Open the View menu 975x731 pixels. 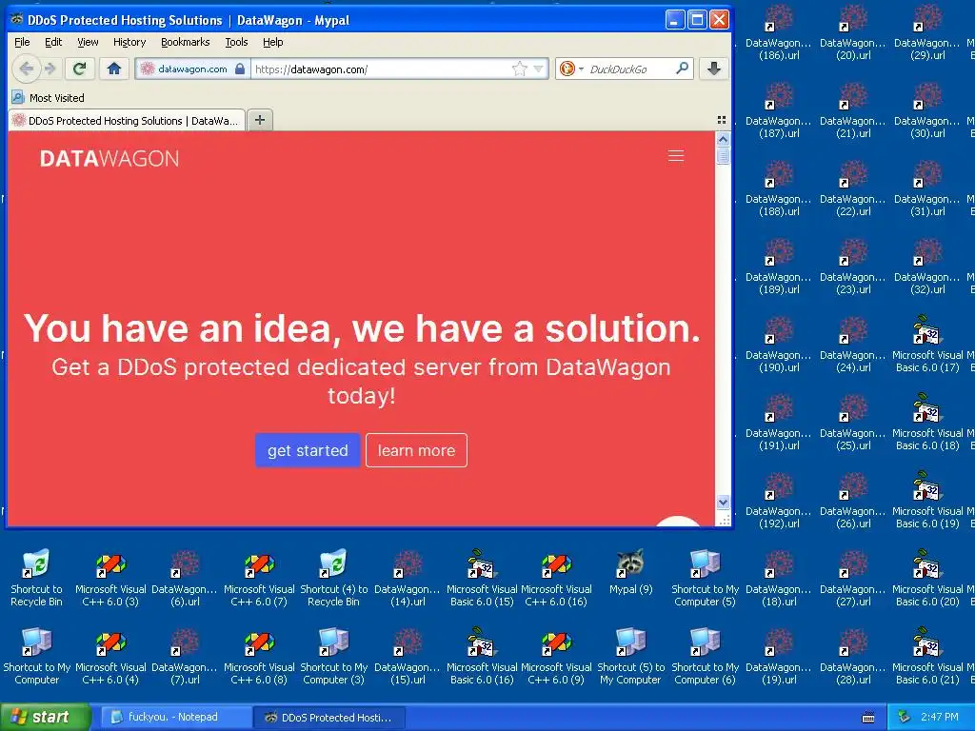pyautogui.click(x=88, y=42)
